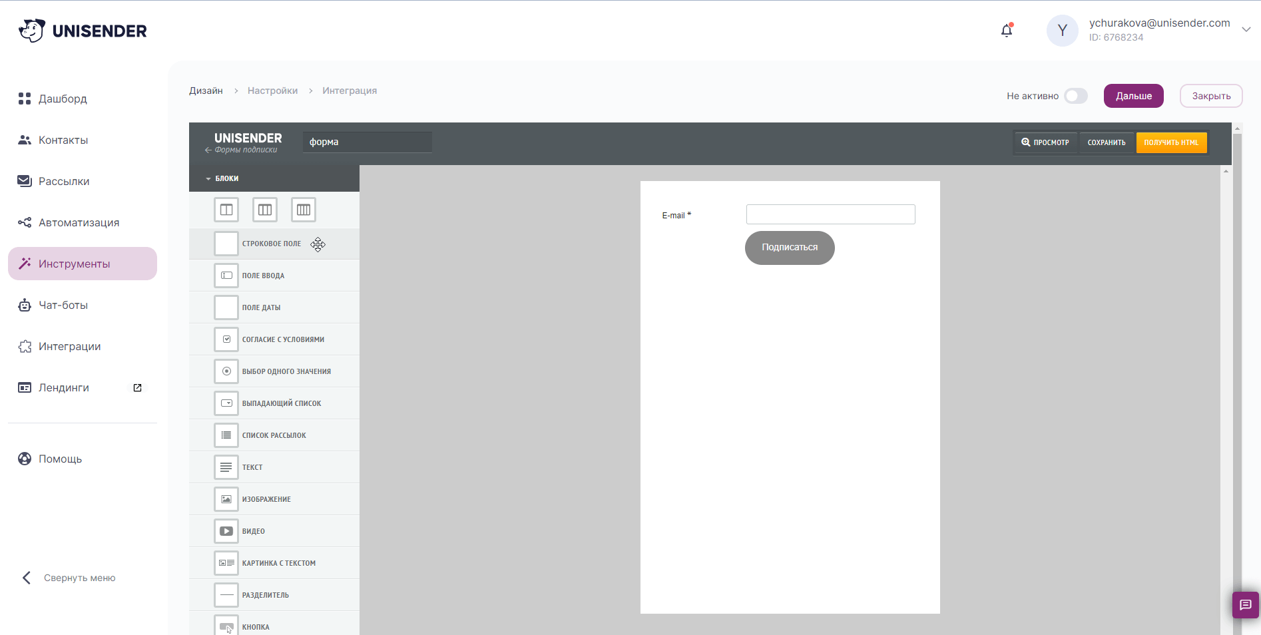Viewport: 1261px width, 635px height.
Task: Select the Разделитель block icon
Action: point(226,595)
